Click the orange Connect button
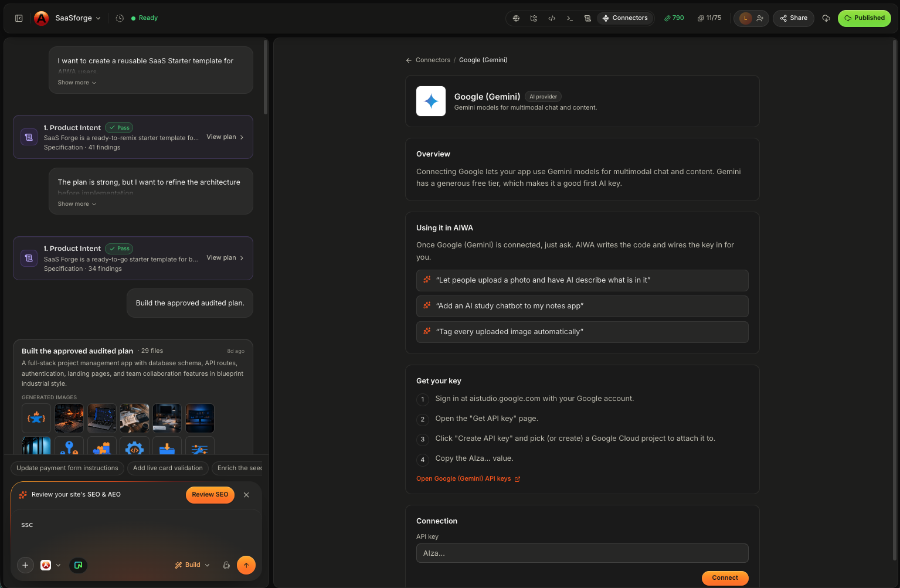Image resolution: width=900 pixels, height=588 pixels. coord(725,578)
